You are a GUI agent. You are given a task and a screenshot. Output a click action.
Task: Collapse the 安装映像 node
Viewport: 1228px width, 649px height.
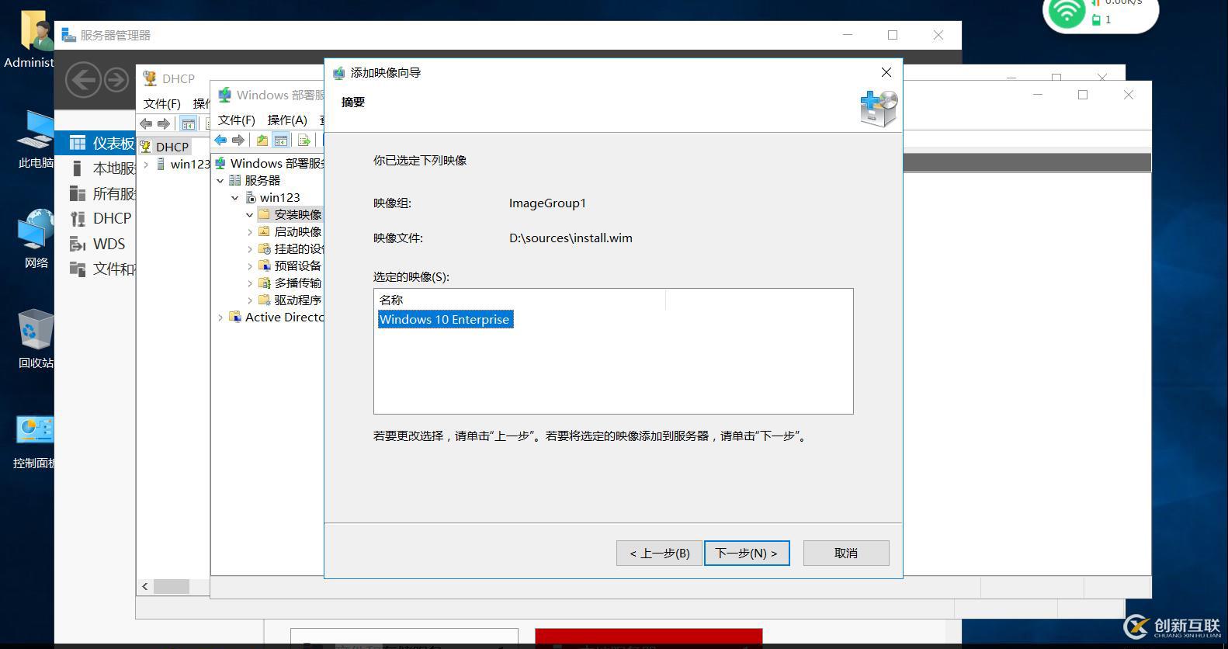(249, 214)
